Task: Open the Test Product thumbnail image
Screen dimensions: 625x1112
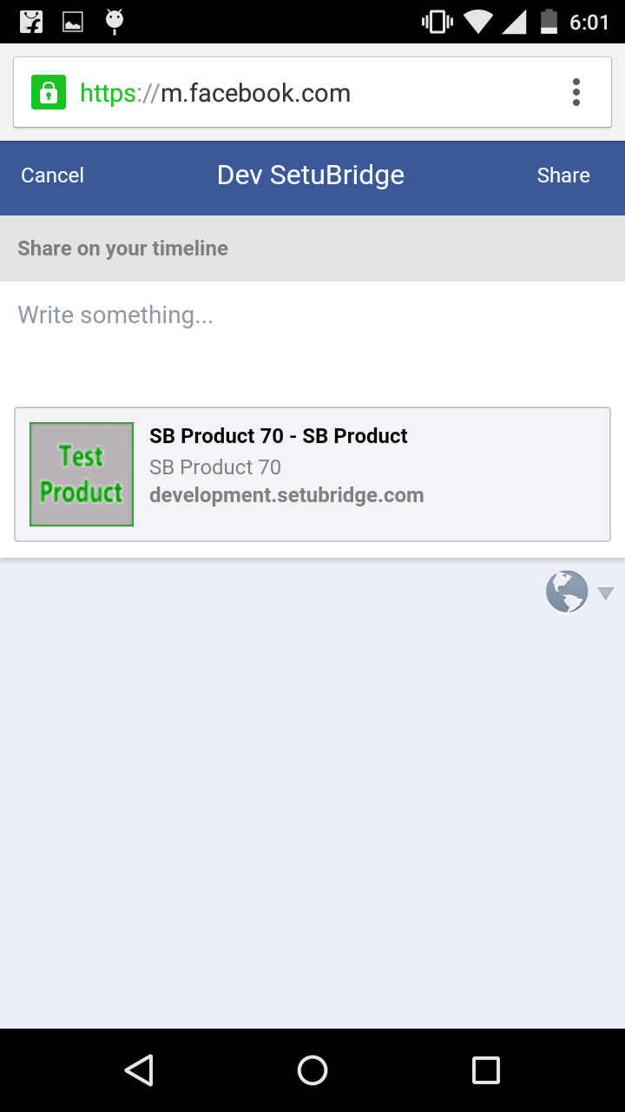Action: point(82,474)
